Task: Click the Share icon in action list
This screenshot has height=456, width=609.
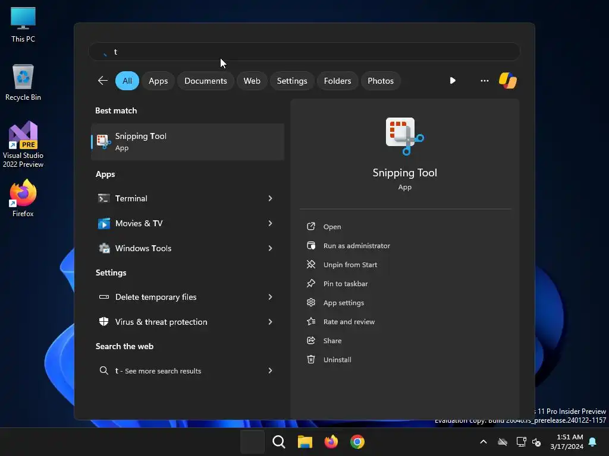Action: (x=310, y=340)
